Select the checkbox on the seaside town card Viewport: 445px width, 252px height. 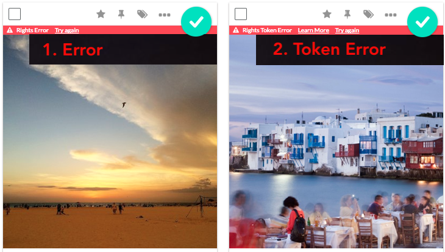[241, 14]
